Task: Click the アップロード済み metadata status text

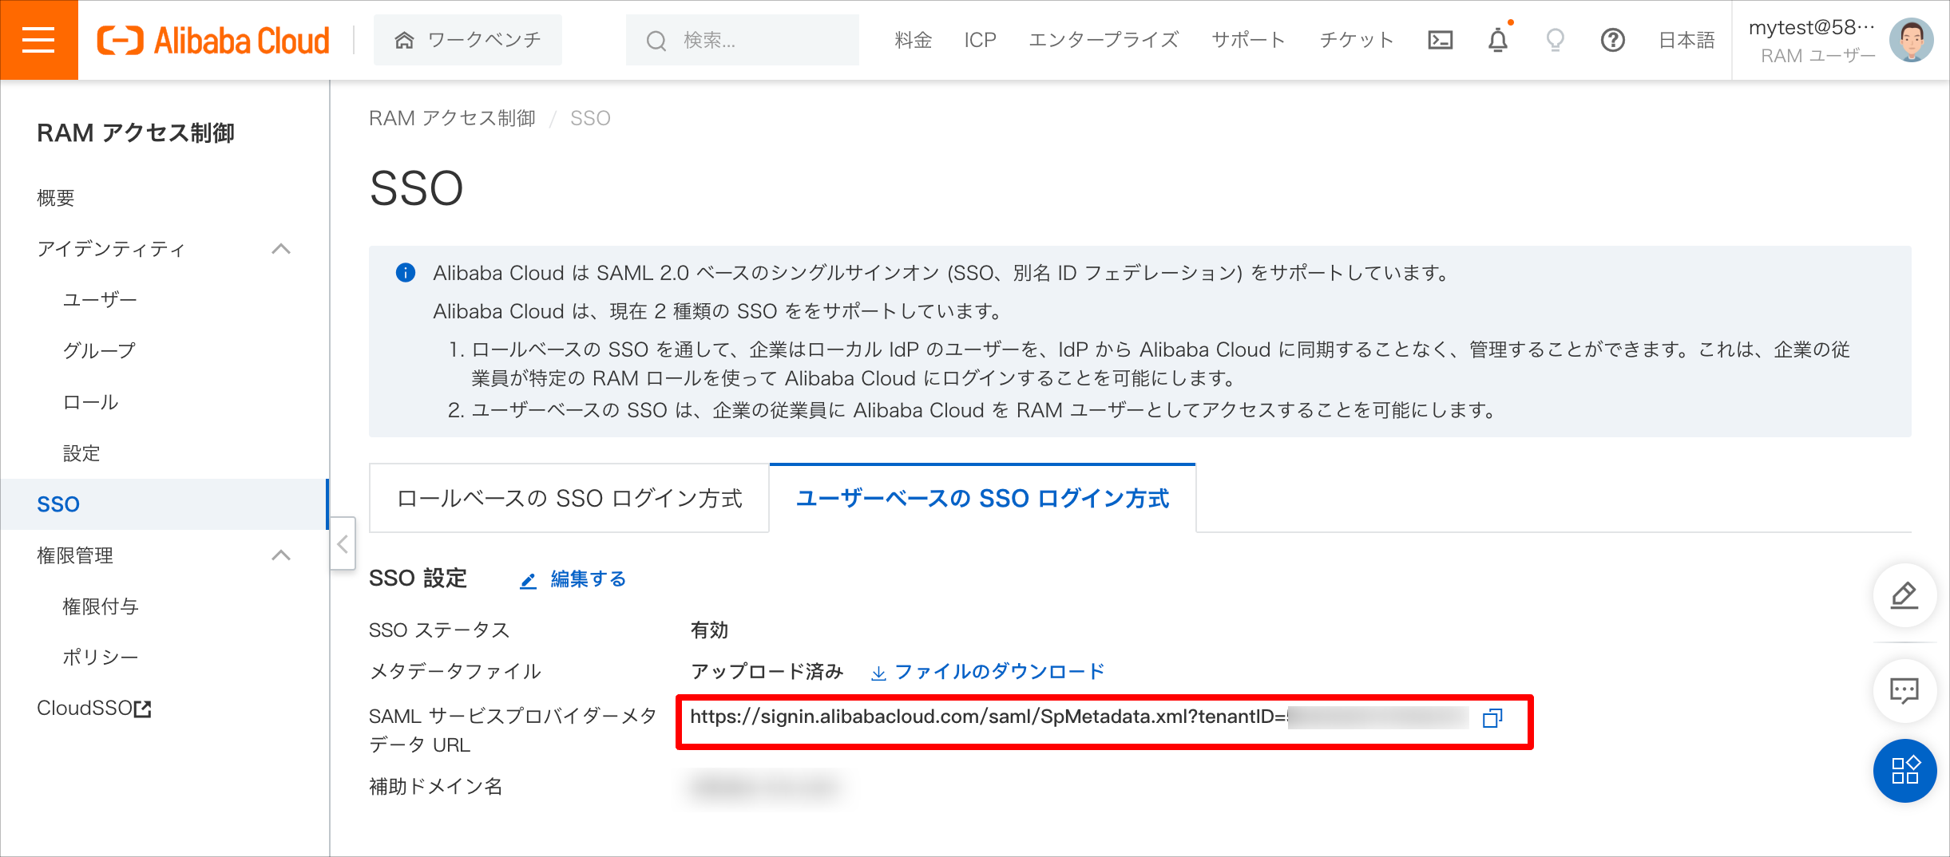Action: coord(767,672)
